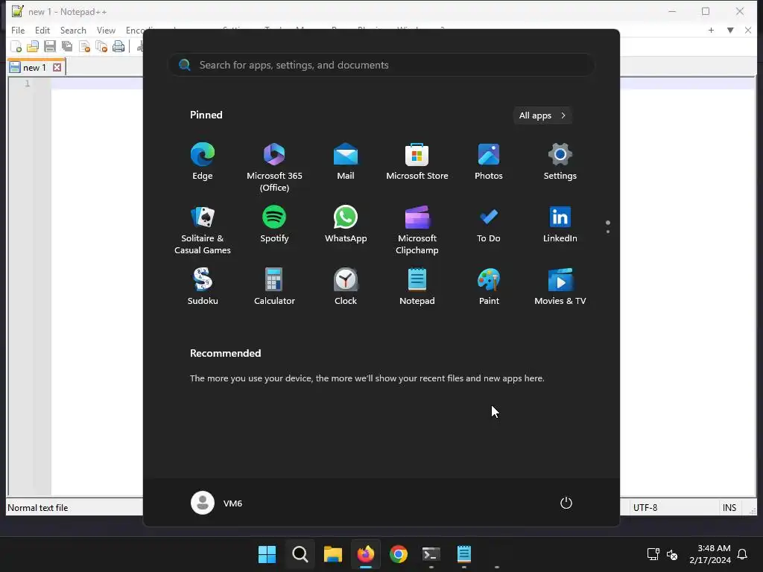Open the notifications bell

[742, 554]
